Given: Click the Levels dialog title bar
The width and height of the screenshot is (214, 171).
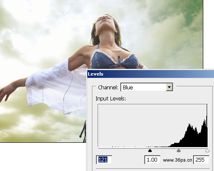Looking at the screenshot, I should pos(151,74).
